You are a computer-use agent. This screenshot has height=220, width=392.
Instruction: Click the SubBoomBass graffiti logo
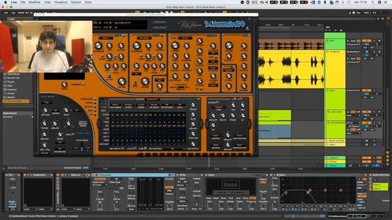click(225, 24)
